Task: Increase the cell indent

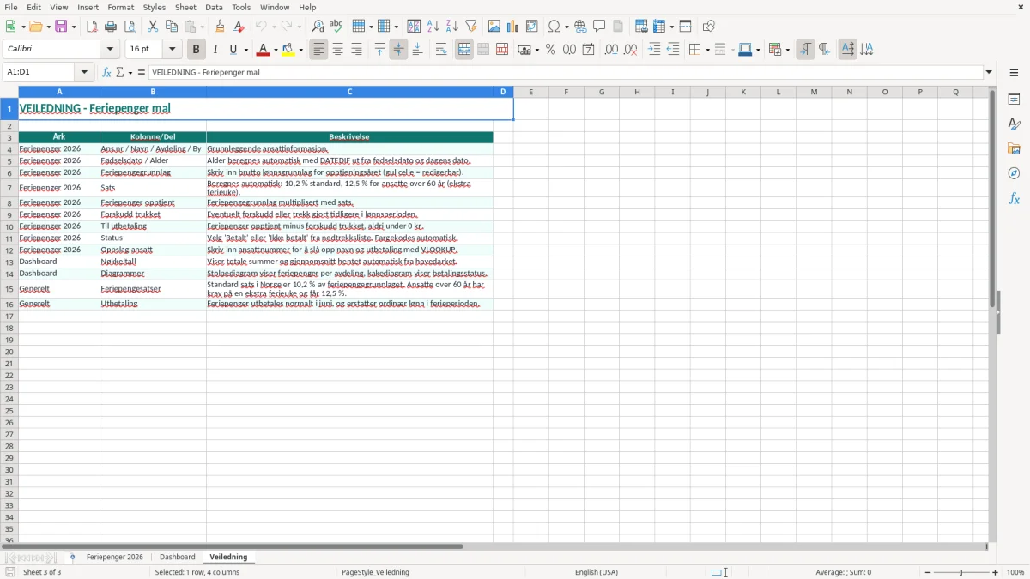Action: coord(654,50)
